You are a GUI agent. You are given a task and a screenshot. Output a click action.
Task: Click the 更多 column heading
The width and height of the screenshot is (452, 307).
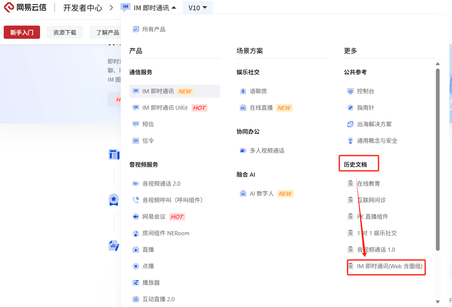point(350,51)
